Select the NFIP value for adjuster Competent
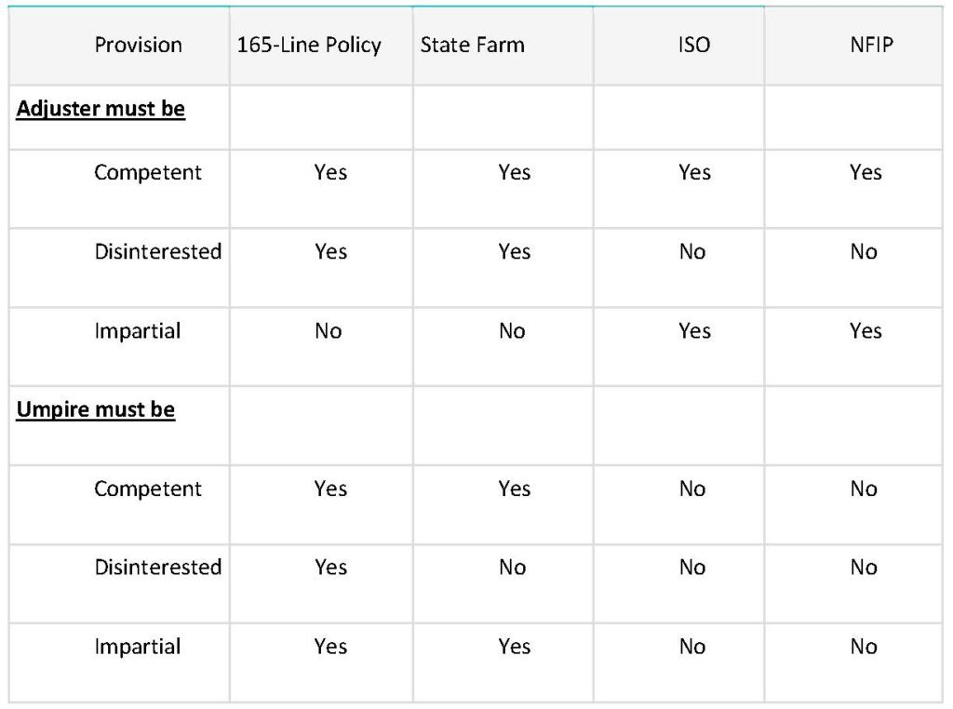 tap(865, 172)
